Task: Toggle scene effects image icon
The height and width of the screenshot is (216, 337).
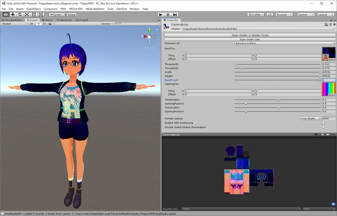Action: pos(50,24)
